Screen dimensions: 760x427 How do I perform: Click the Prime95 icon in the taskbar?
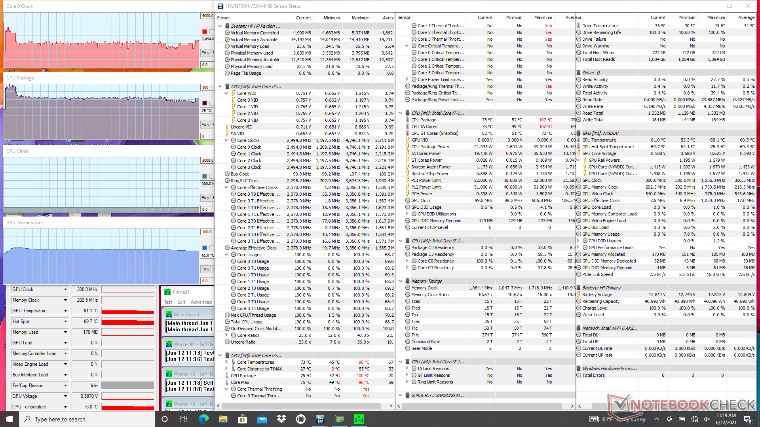pyautogui.click(x=359, y=419)
